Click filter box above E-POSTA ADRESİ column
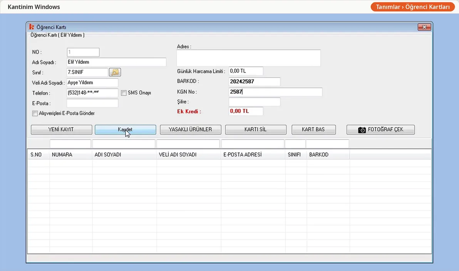This screenshot has height=271, width=459. tap(253, 144)
